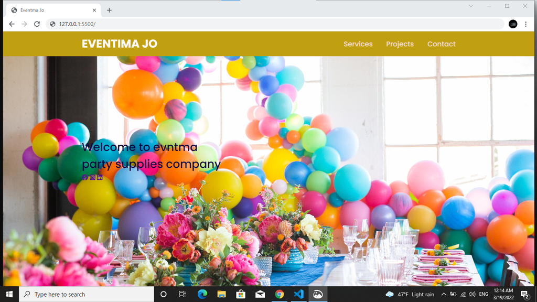537x302 pixels.
Task: Switch to Chrome on taskbar
Action: point(279,294)
